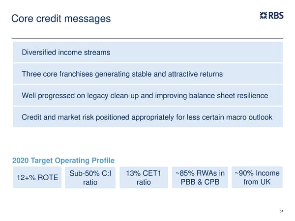Click the RBS daisy wheel logo symbol
The image size is (295, 221).
pos(263,16)
